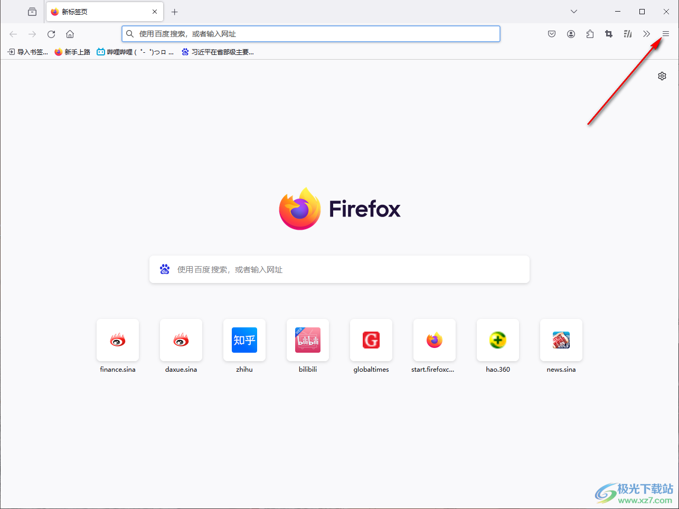The height and width of the screenshot is (509, 679).
Task: Open 哔哩哔哩 bookmark
Action: point(135,52)
